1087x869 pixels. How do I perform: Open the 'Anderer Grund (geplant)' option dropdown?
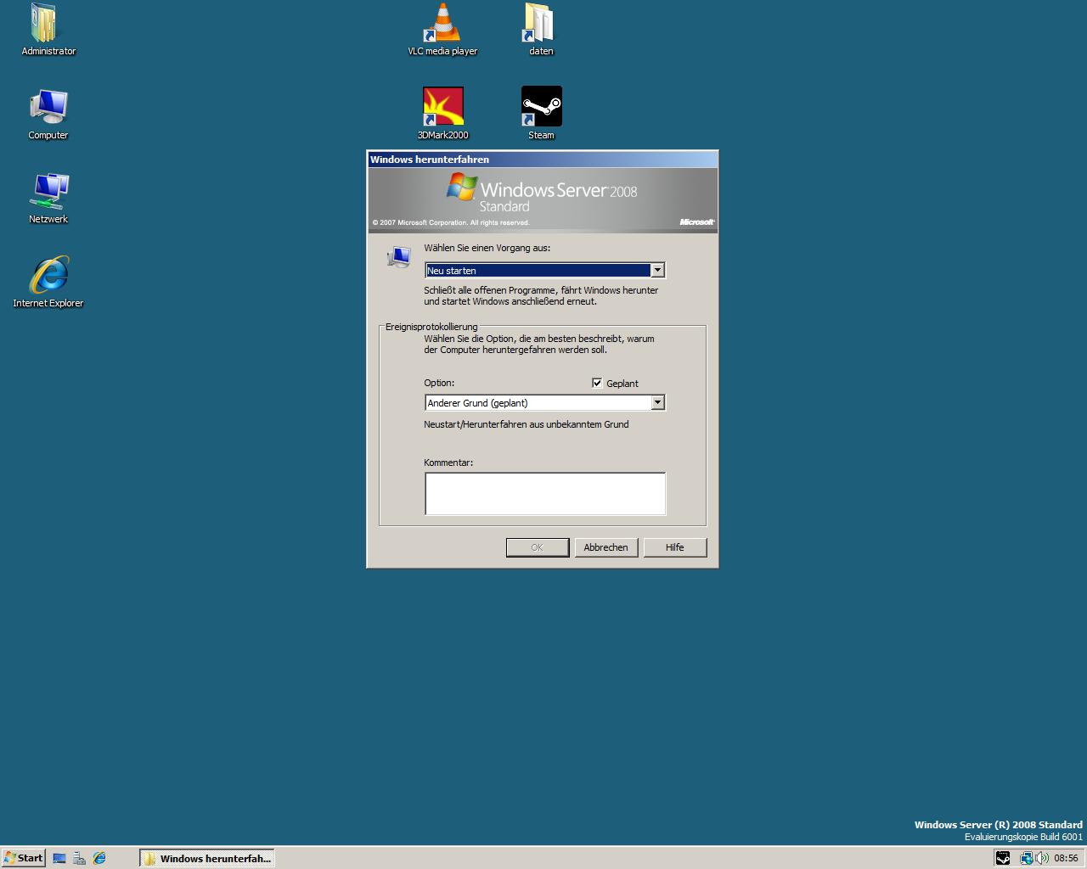[656, 403]
